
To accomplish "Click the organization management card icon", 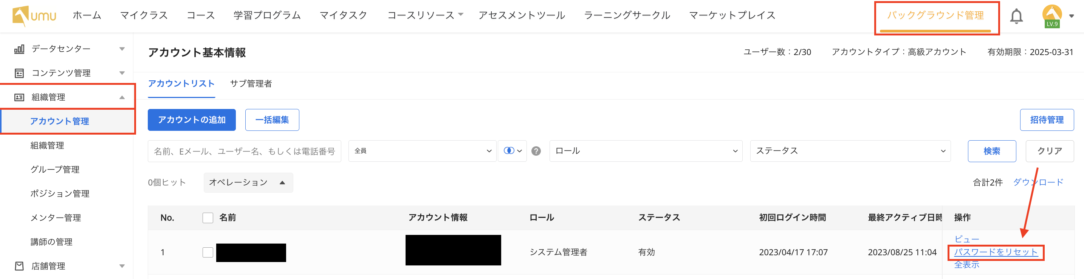I will click(19, 97).
